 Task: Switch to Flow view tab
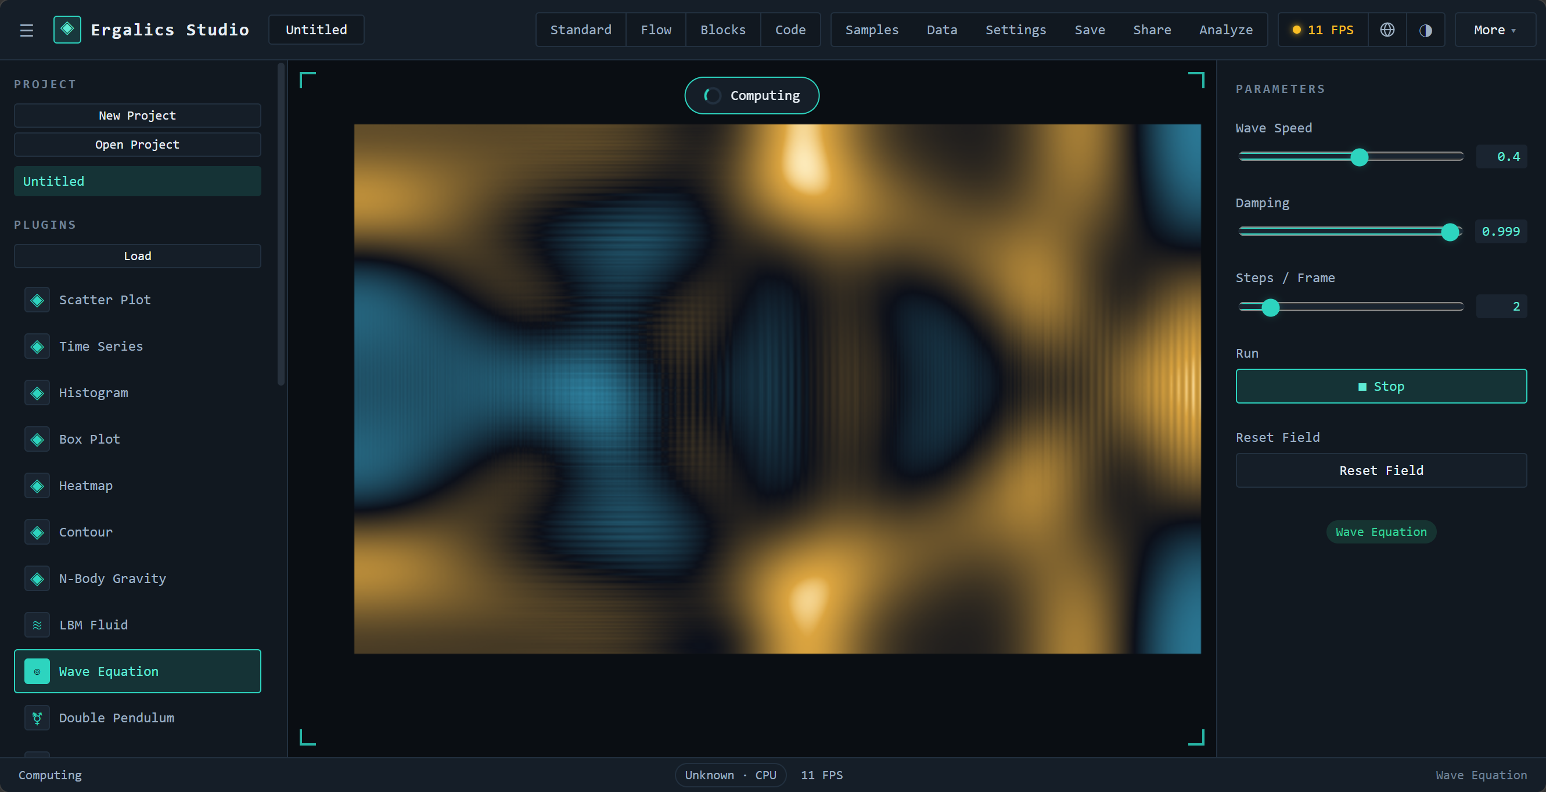pyautogui.click(x=656, y=30)
